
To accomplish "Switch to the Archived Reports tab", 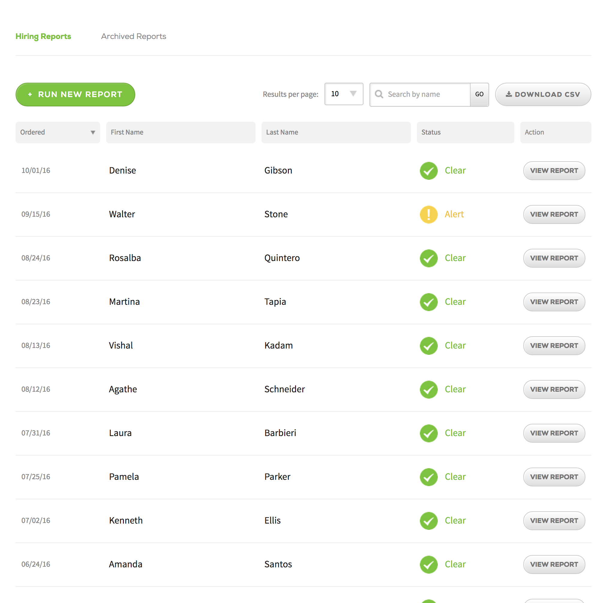I will 133,36.
